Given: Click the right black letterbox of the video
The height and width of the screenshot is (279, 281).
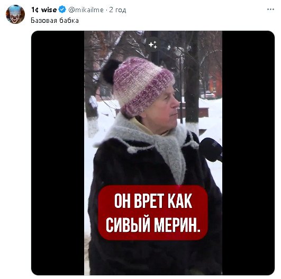Looking at the screenshot, I should pyautogui.click(x=248, y=153).
